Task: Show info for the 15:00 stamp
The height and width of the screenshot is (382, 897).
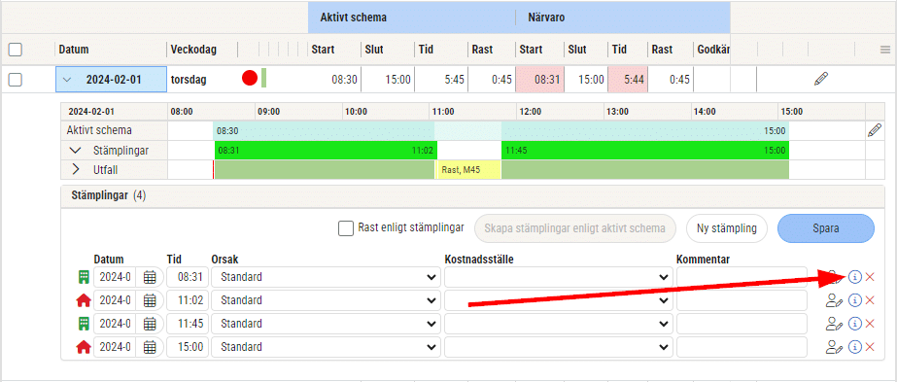Action: click(x=854, y=347)
